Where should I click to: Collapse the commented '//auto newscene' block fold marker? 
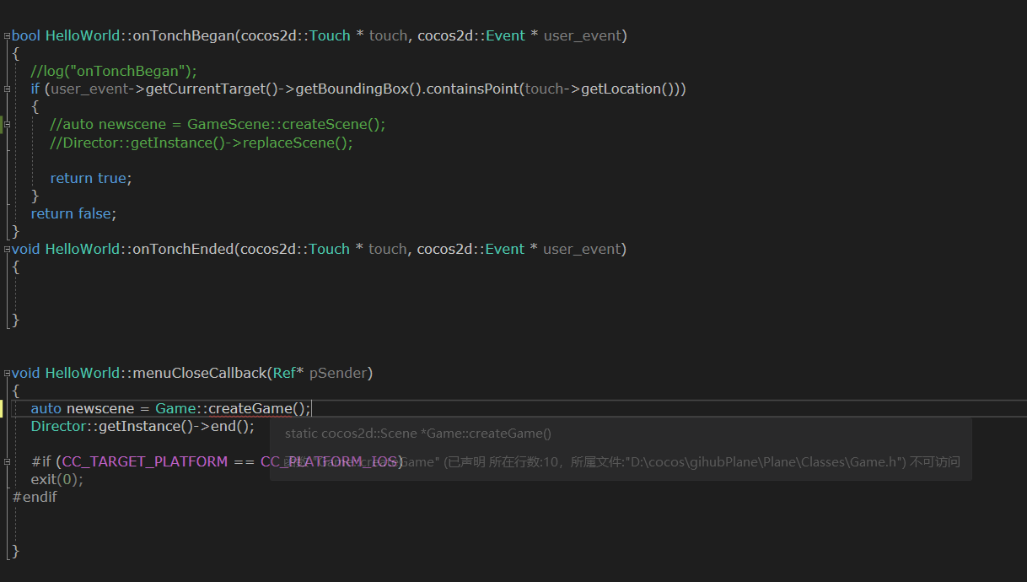tap(7, 125)
